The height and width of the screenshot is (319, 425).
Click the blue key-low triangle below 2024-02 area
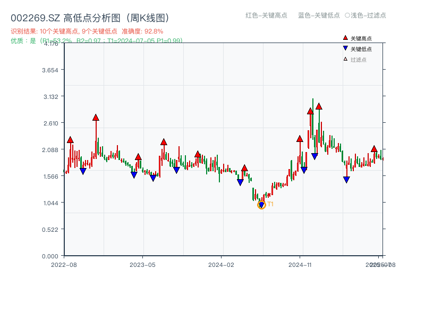pos(240,181)
